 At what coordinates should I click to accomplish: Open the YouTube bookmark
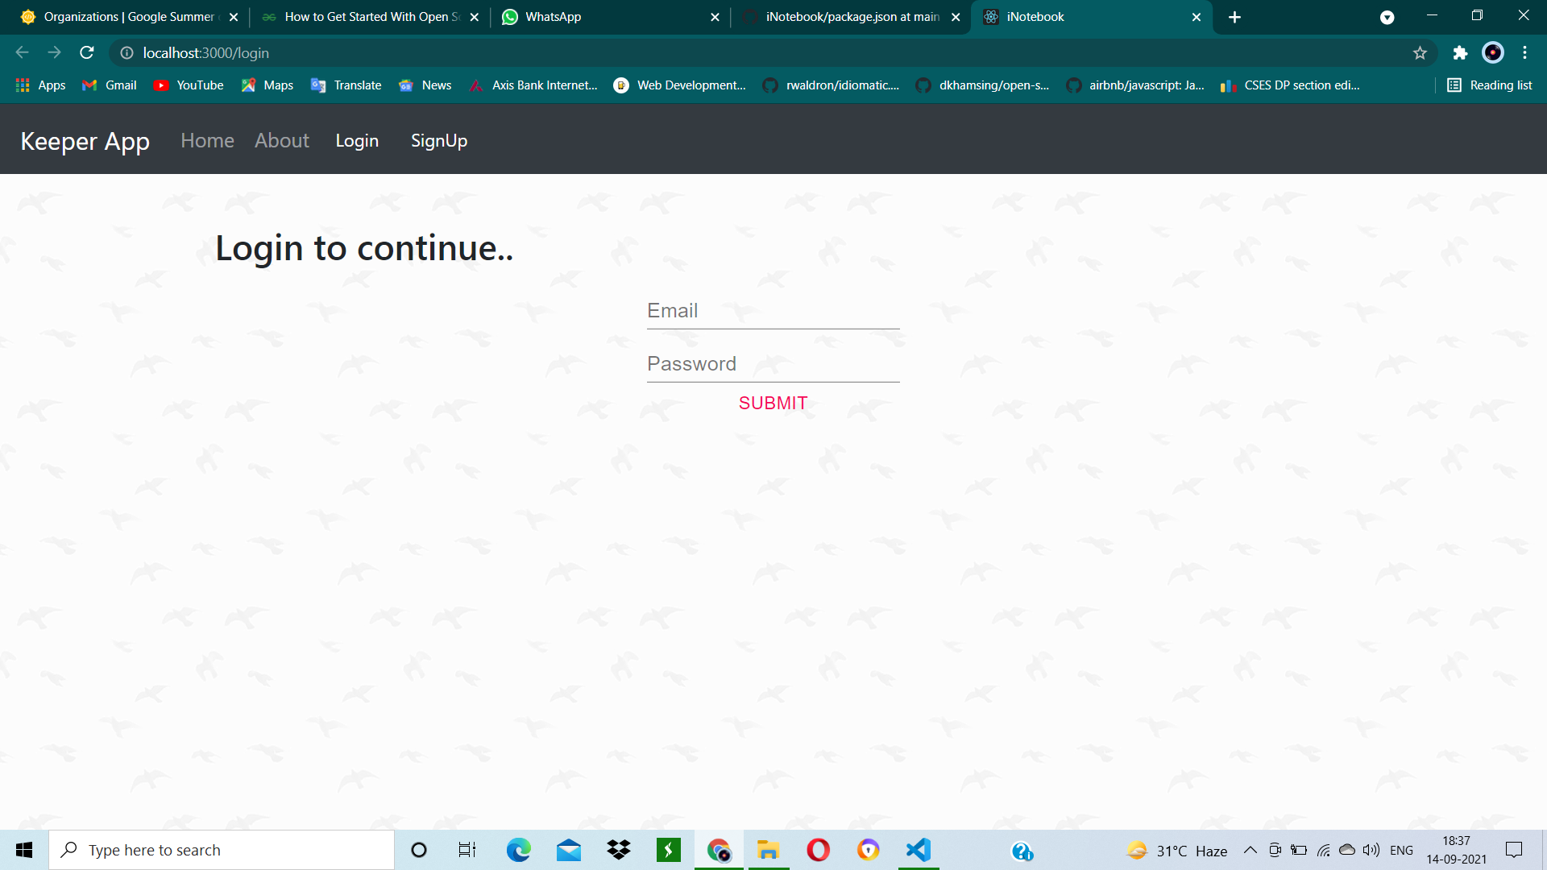click(188, 85)
